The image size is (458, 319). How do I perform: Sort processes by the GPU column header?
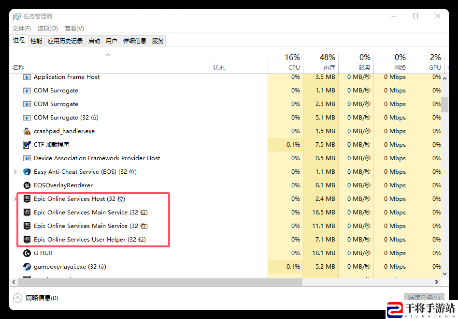click(x=427, y=62)
